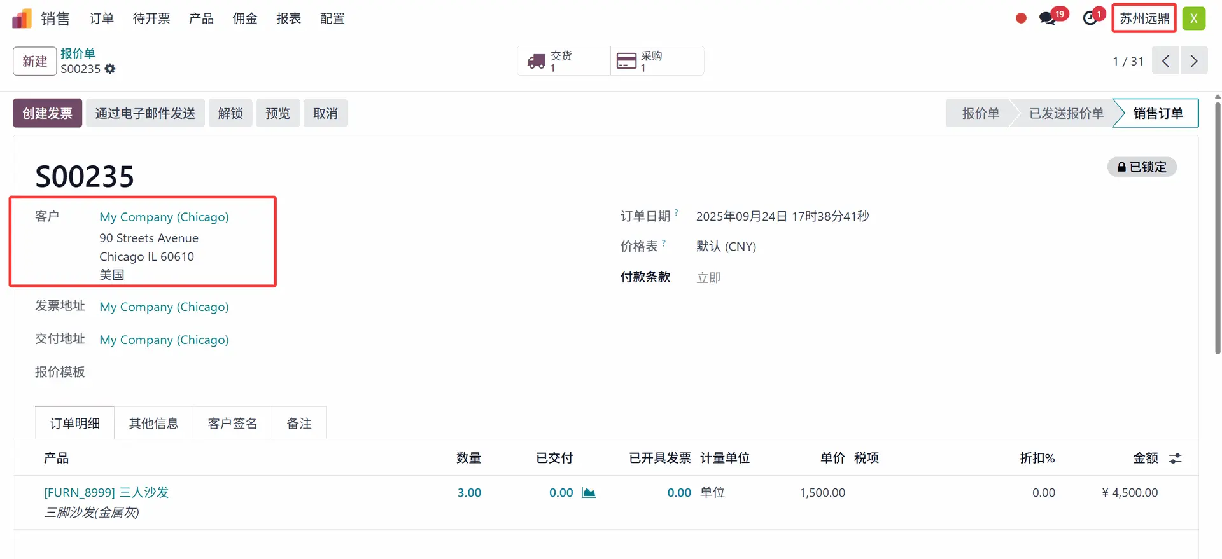Open the green user avatar menu
This screenshot has width=1222, height=559.
click(1194, 18)
